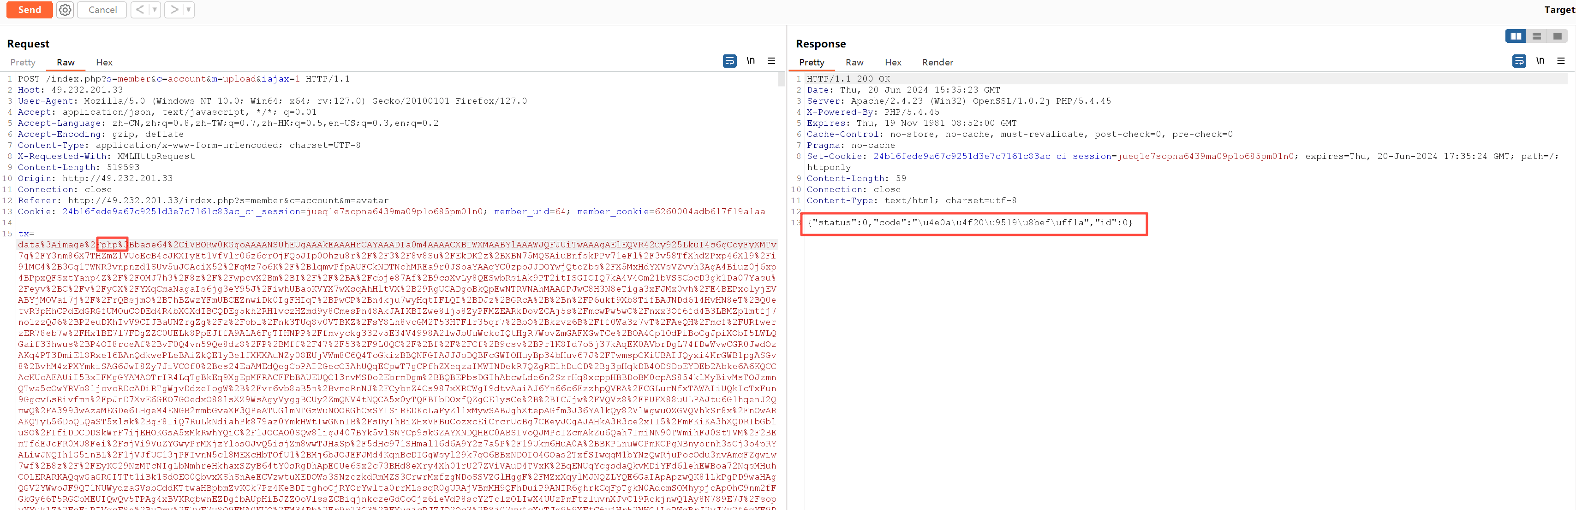The width and height of the screenshot is (1576, 510).
Task: Click the orange Send button
Action: pos(30,10)
